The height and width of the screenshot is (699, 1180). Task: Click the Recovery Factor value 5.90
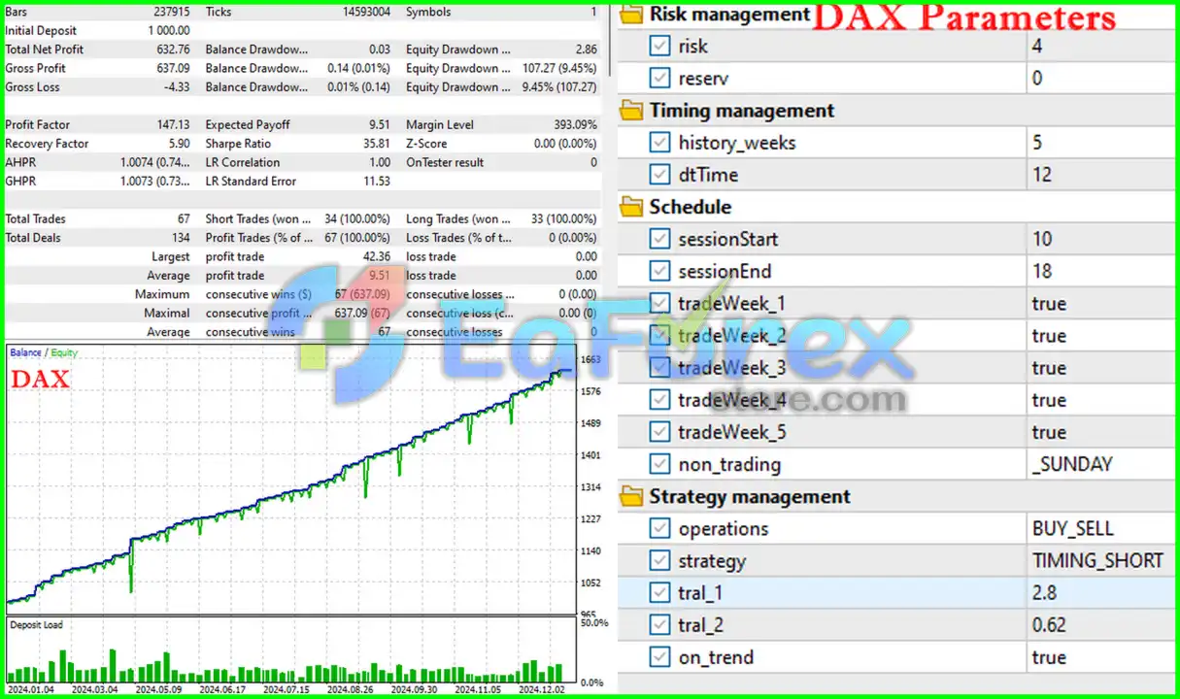click(178, 144)
